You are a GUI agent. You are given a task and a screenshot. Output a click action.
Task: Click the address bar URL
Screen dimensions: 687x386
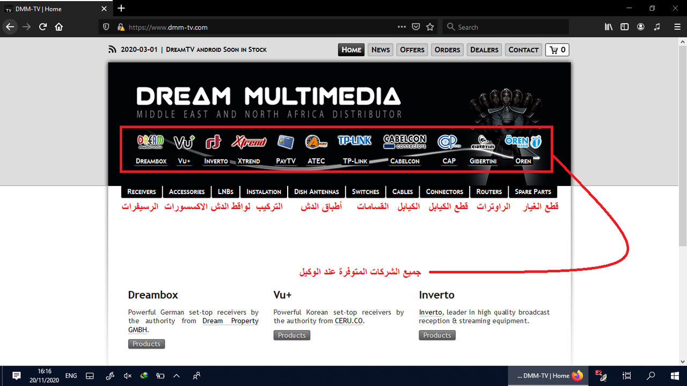[x=168, y=27]
